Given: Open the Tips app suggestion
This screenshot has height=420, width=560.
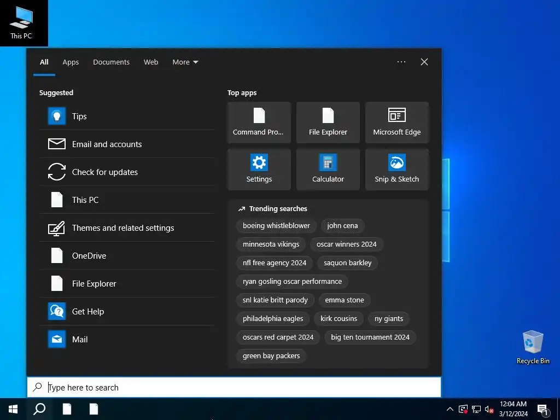Looking at the screenshot, I should [x=127, y=116].
